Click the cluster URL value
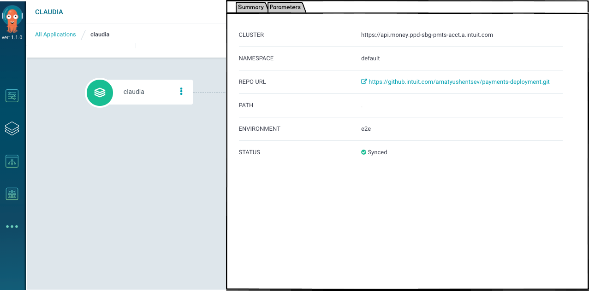Viewport: 589px width, 291px height. [x=427, y=35]
